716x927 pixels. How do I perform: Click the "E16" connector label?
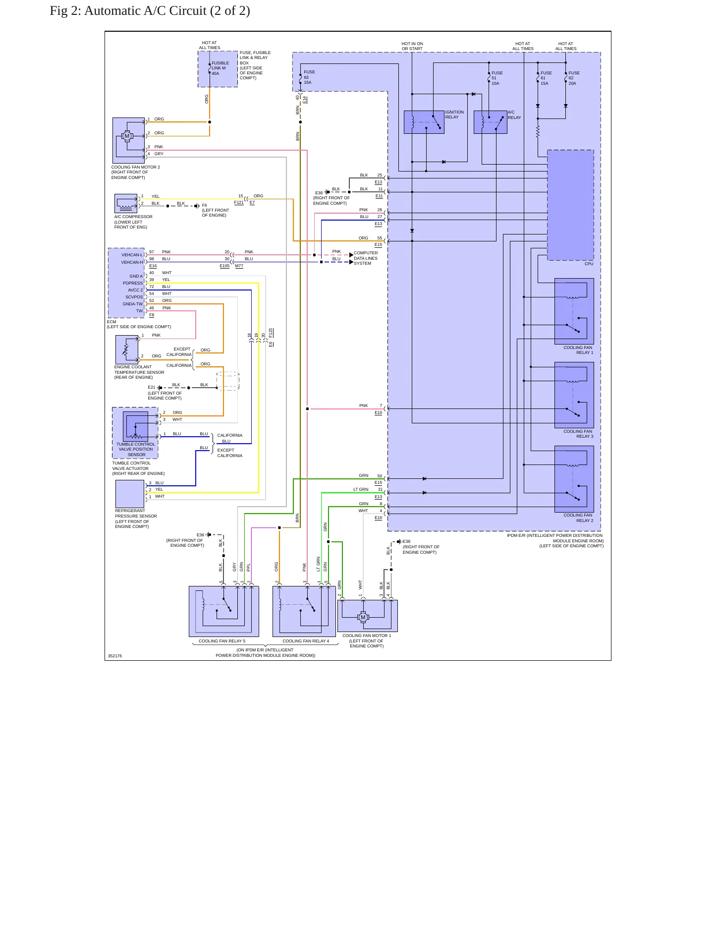click(153, 266)
